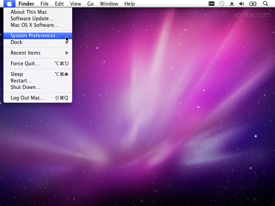Open the Finder menu

pyautogui.click(x=26, y=4)
